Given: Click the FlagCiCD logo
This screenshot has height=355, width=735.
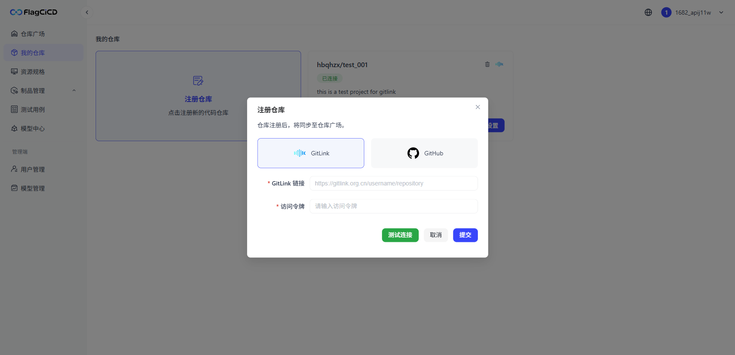Looking at the screenshot, I should point(34,12).
